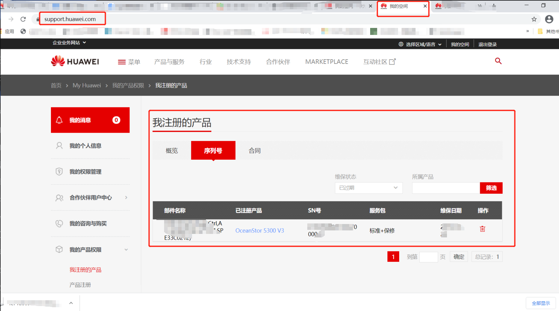
Task: Expand the download item caret menu
Action: tap(71, 303)
